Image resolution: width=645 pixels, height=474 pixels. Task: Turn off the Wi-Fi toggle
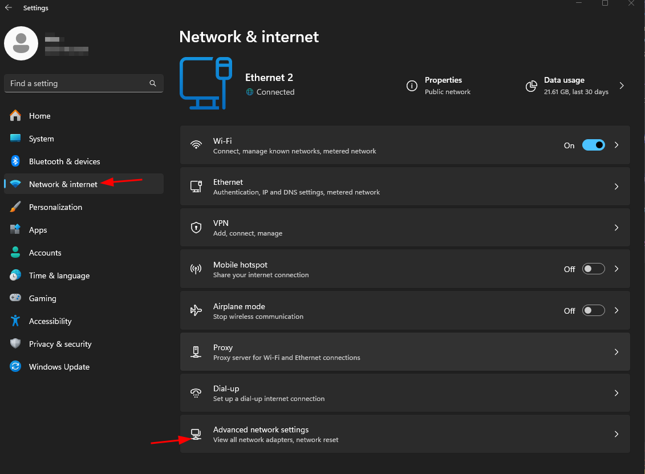[593, 145]
